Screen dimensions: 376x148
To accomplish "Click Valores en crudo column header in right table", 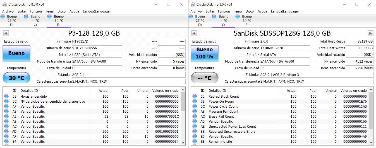I will [353, 90].
